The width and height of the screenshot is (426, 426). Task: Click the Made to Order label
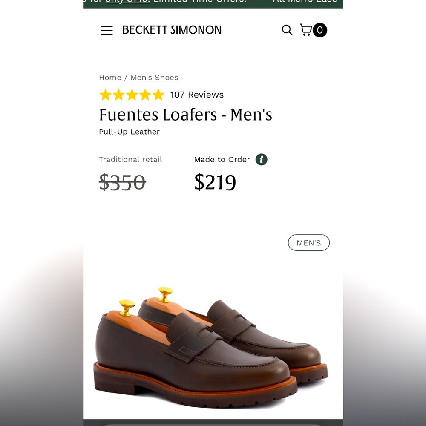(x=222, y=160)
